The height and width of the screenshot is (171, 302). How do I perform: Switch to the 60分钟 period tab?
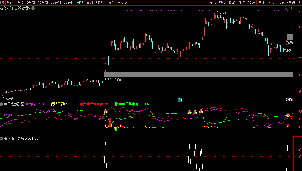(x=69, y=3)
